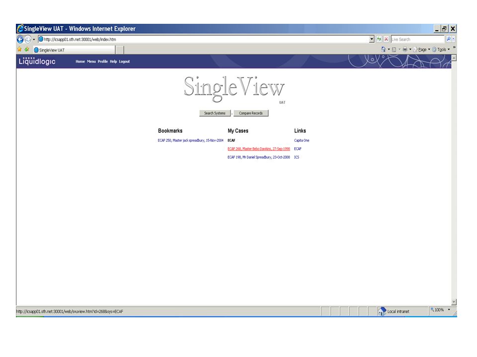This screenshot has height=357, width=477.
Task: Focus the Live Search box
Action: (x=418, y=40)
